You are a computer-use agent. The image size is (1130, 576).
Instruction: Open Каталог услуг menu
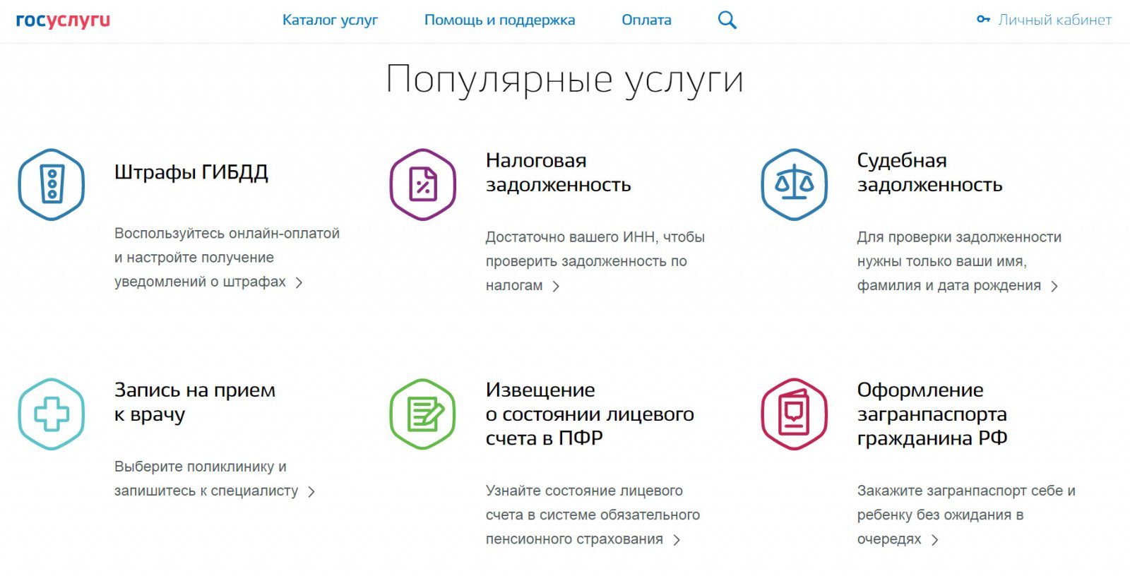pyautogui.click(x=330, y=20)
